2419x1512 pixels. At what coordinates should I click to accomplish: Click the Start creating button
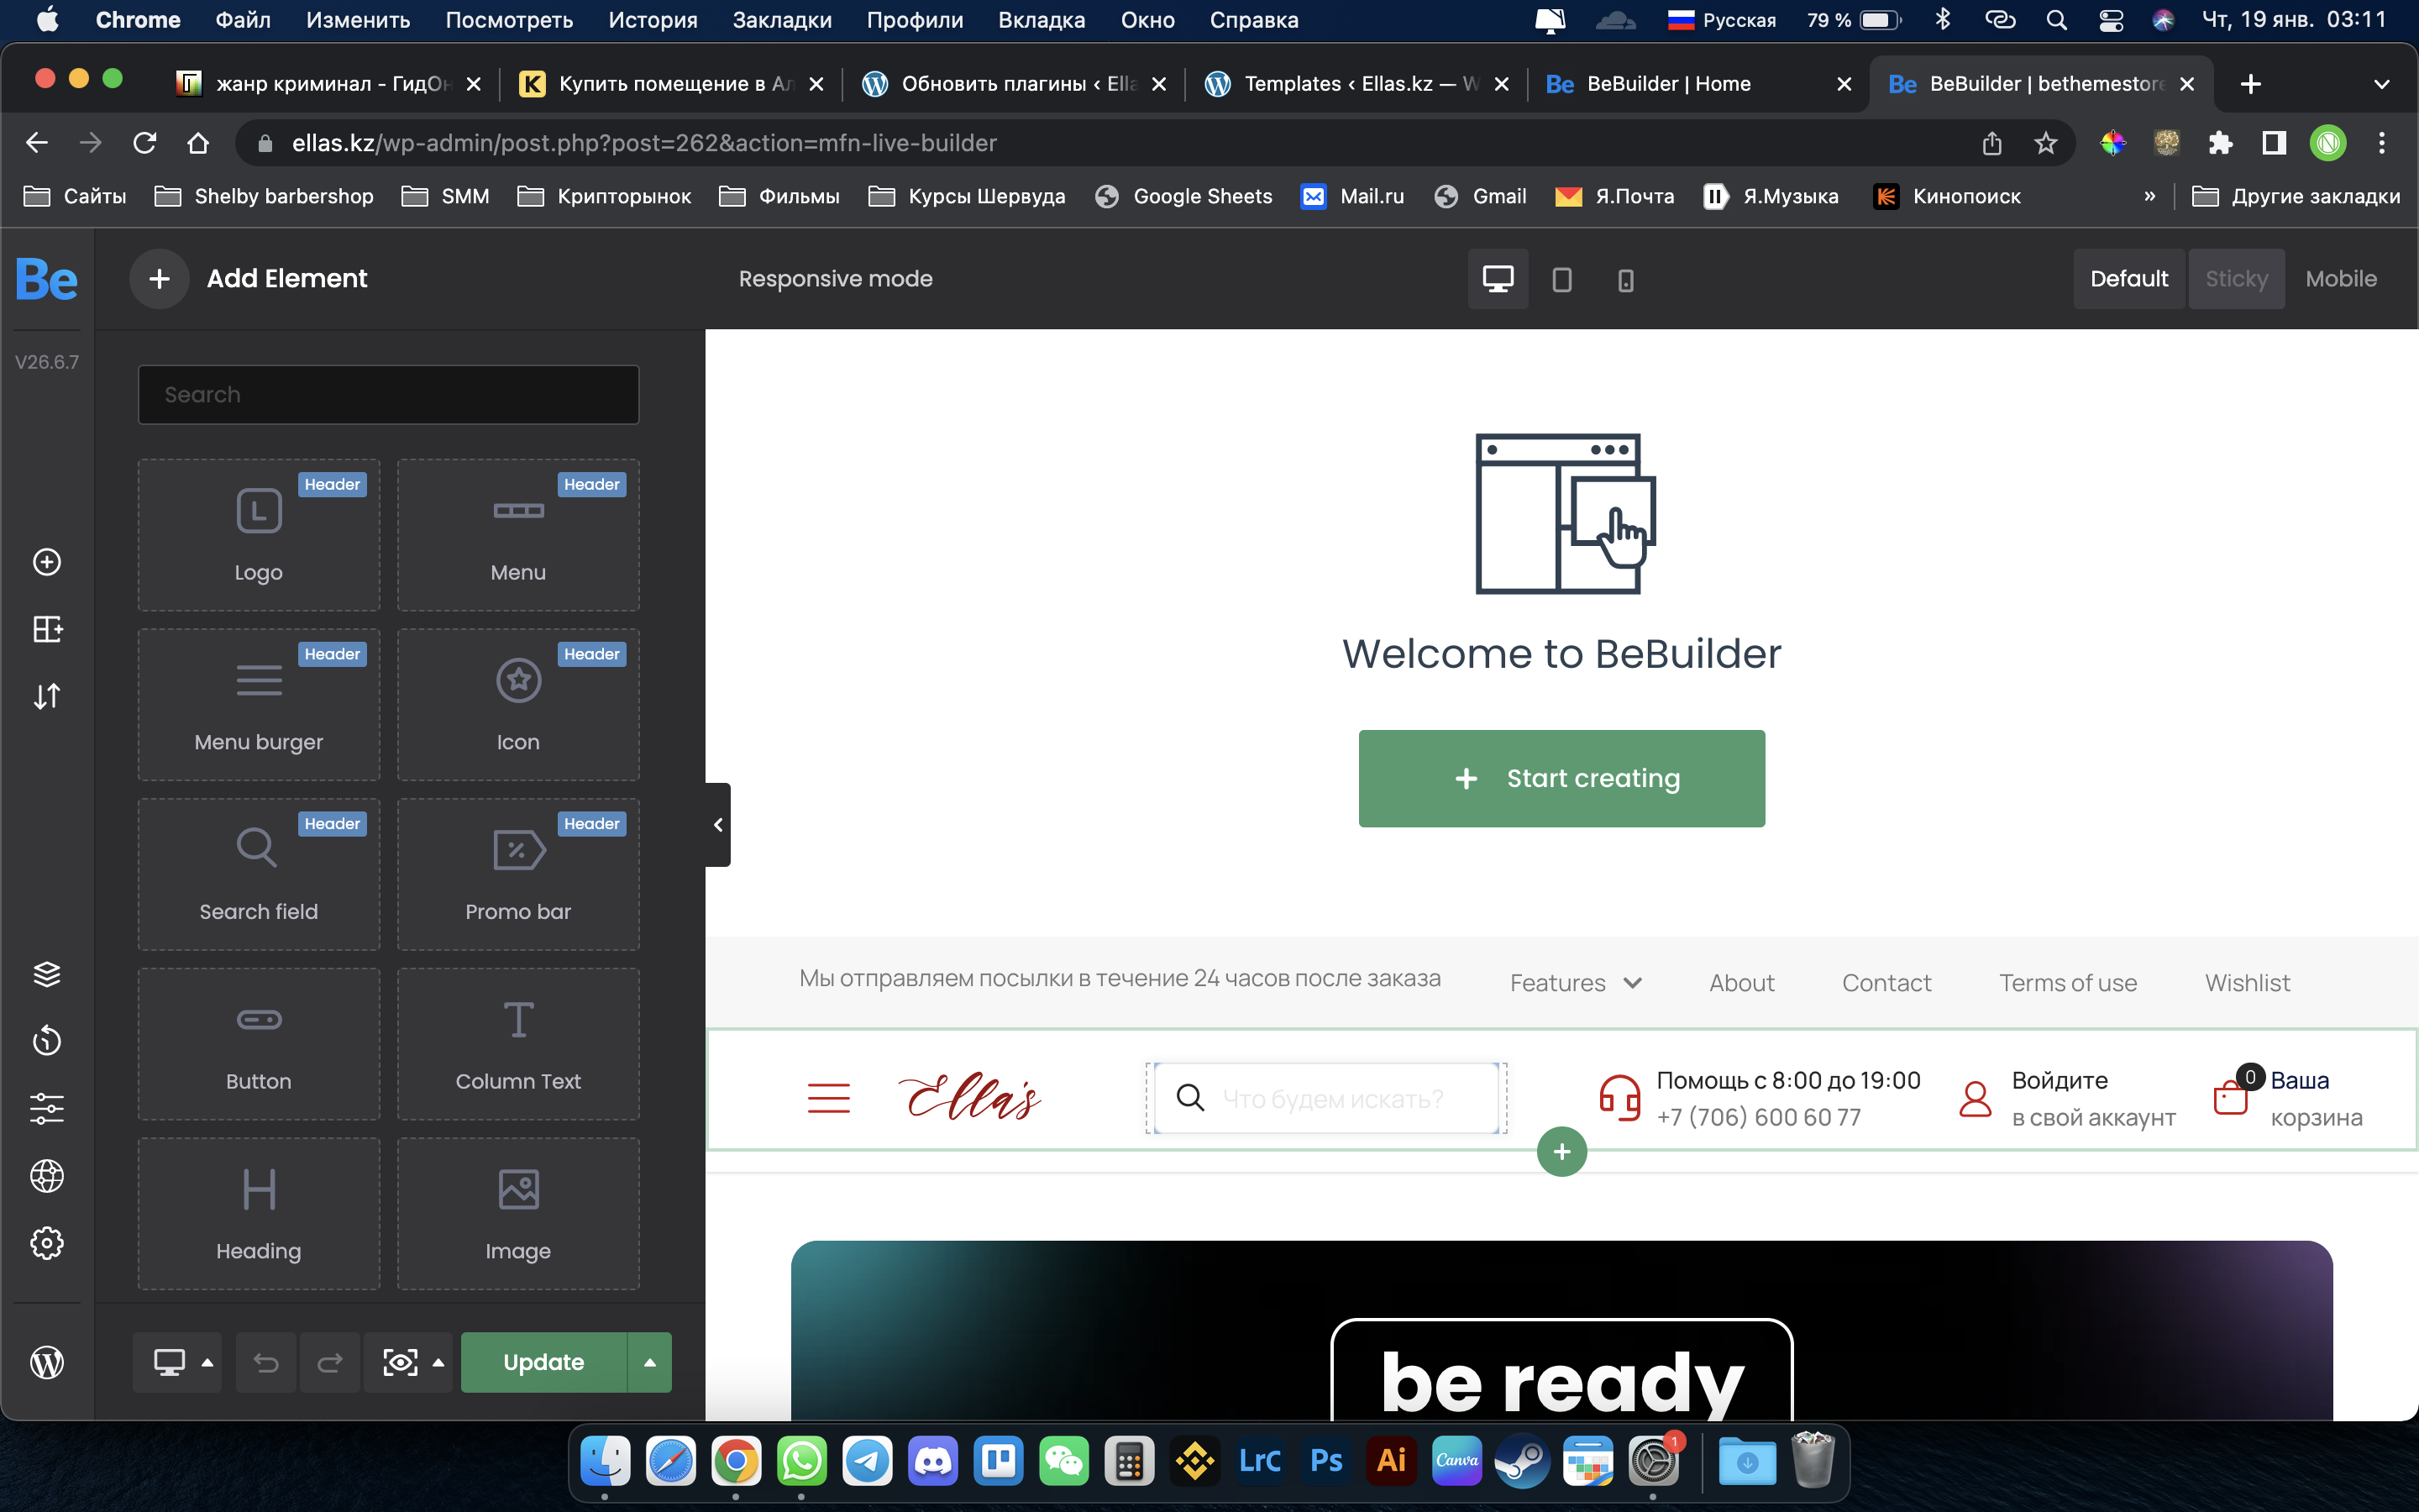click(1561, 778)
